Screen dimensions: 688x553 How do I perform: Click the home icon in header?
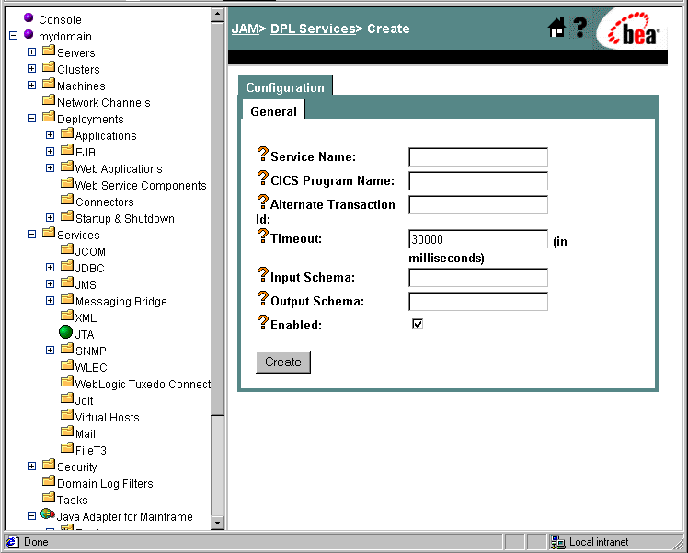(x=556, y=28)
